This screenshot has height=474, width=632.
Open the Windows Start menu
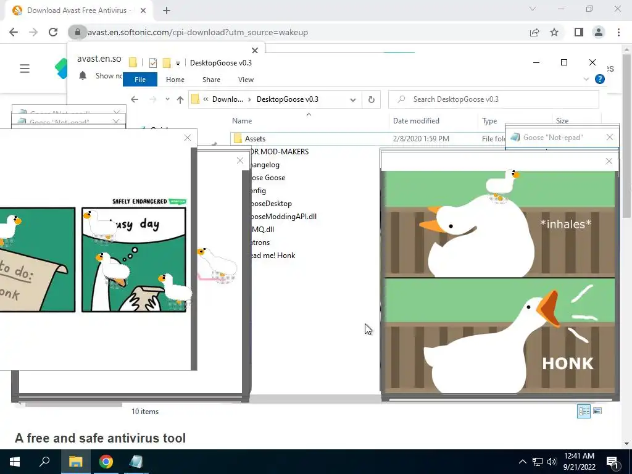pos(15,462)
